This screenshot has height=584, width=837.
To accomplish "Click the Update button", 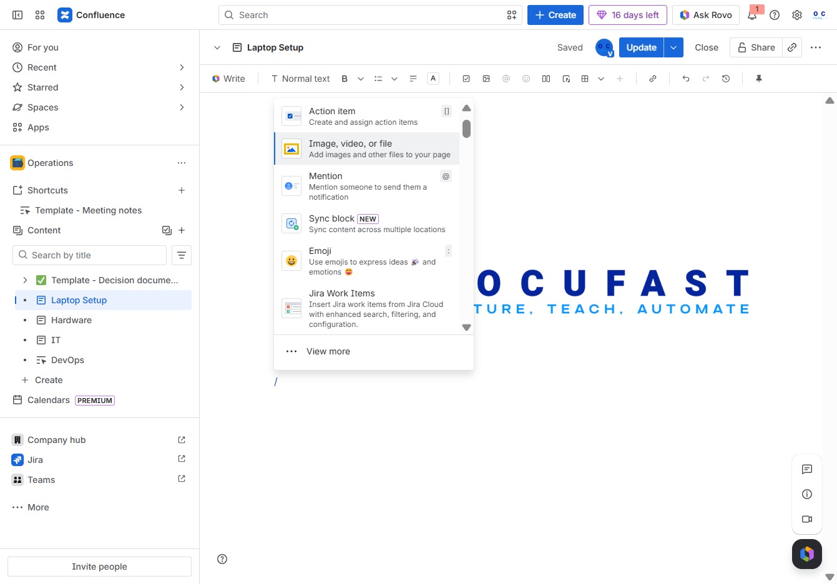I will [641, 47].
